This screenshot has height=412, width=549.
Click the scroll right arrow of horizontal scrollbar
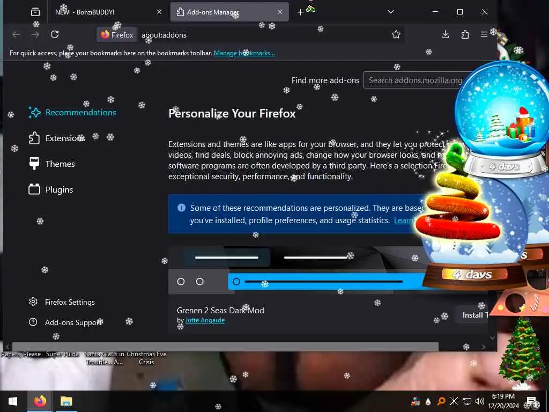(484, 347)
